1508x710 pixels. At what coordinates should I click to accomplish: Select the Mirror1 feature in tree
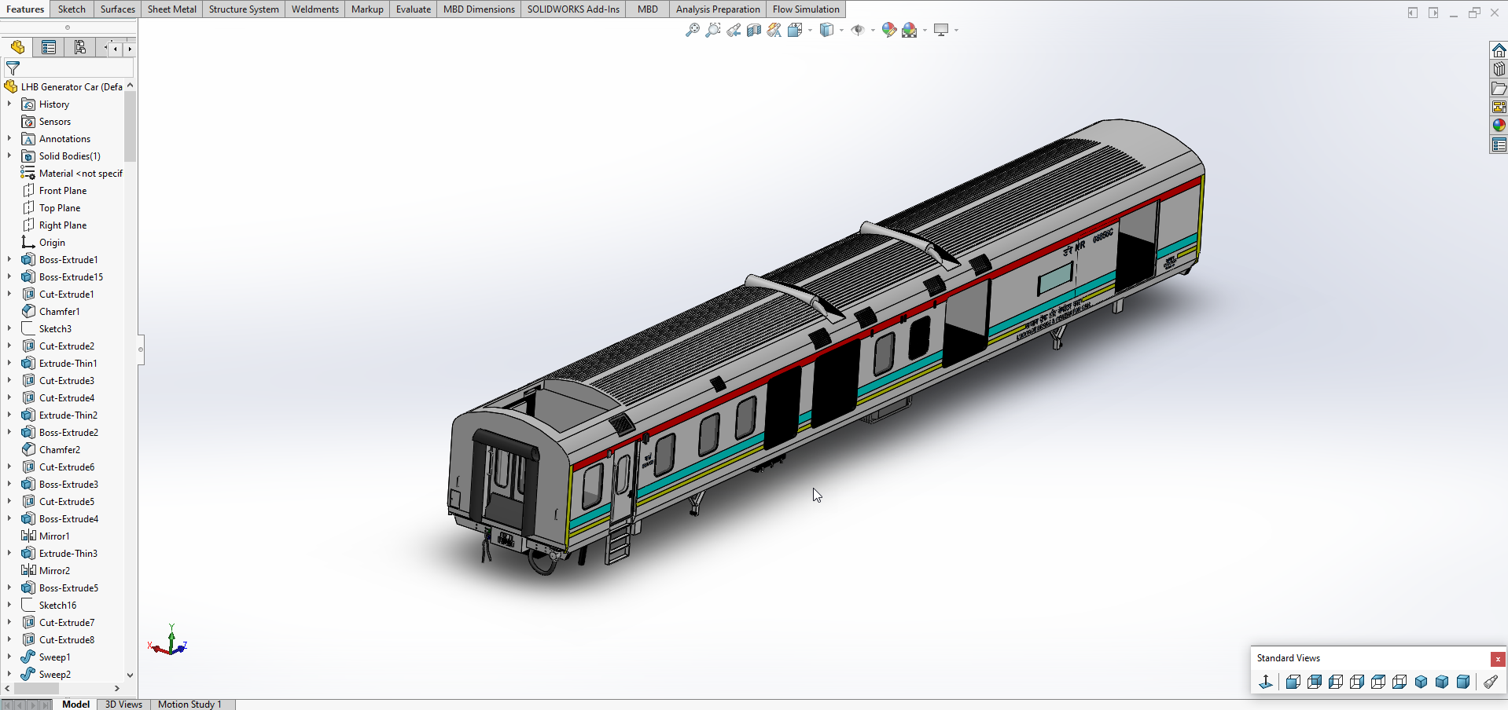tap(54, 536)
